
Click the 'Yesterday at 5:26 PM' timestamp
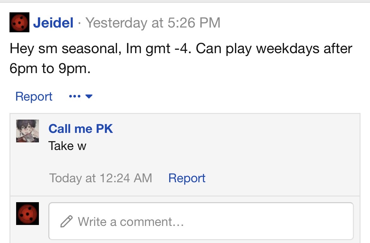(x=153, y=23)
